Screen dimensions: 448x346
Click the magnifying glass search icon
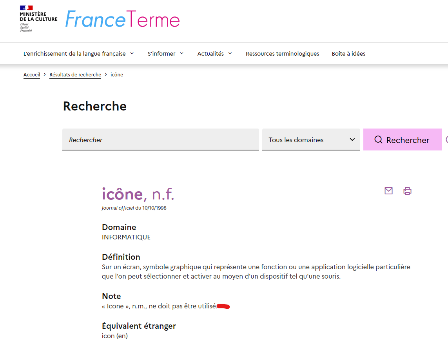[x=378, y=139]
